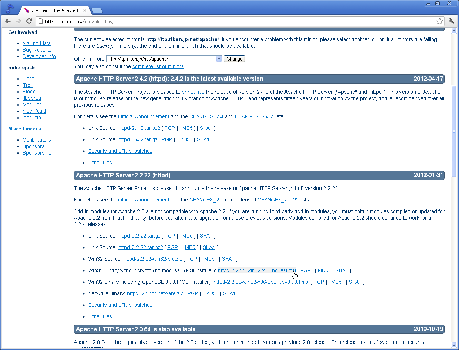Click the Miscellaneous heading link

coord(25,129)
